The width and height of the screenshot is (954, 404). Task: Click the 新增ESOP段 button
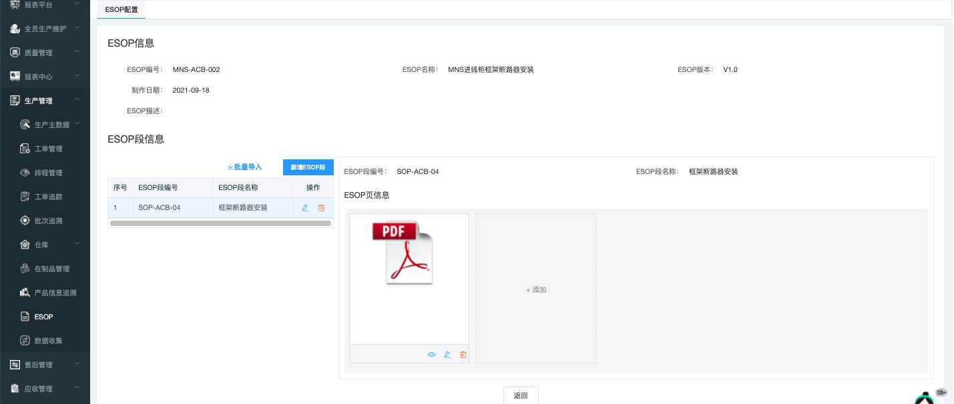pos(308,167)
